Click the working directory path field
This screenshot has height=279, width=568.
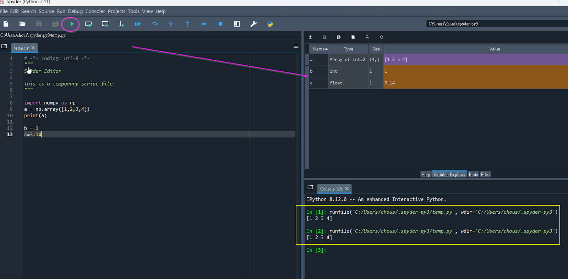[x=497, y=24]
